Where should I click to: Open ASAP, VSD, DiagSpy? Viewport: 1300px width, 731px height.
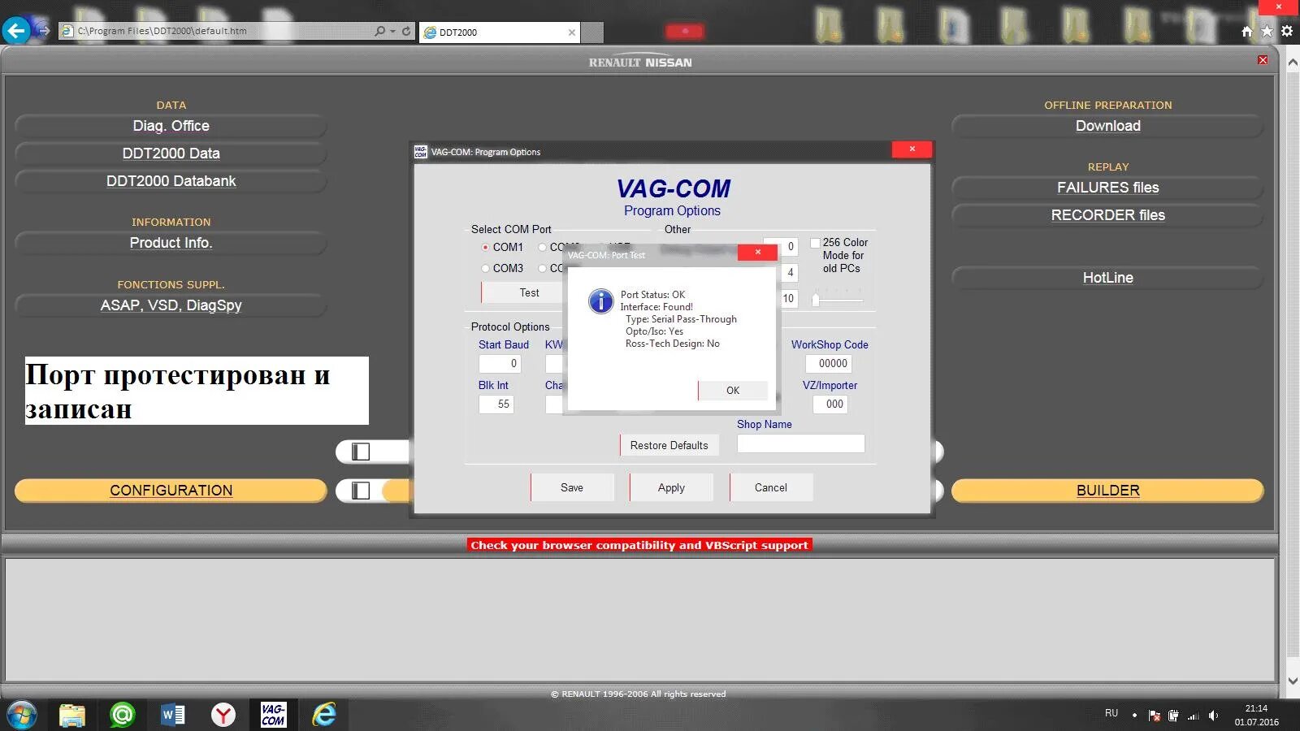coord(171,305)
